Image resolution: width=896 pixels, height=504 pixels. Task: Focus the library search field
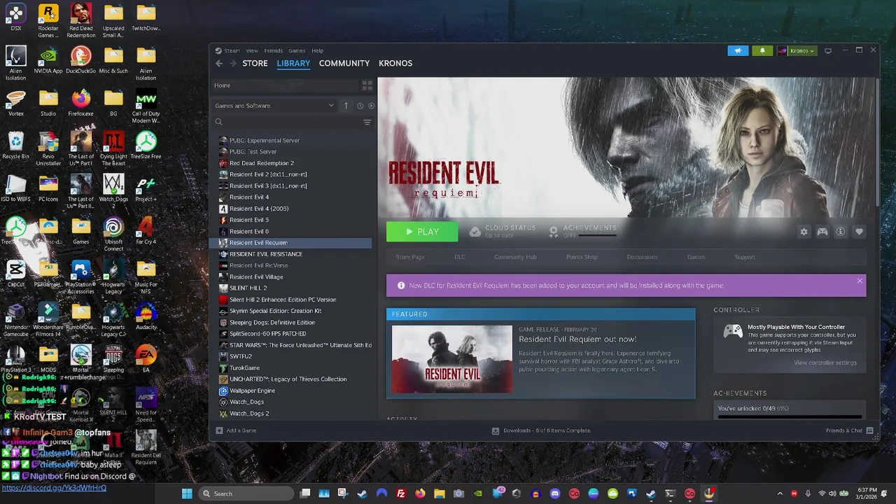pos(287,122)
